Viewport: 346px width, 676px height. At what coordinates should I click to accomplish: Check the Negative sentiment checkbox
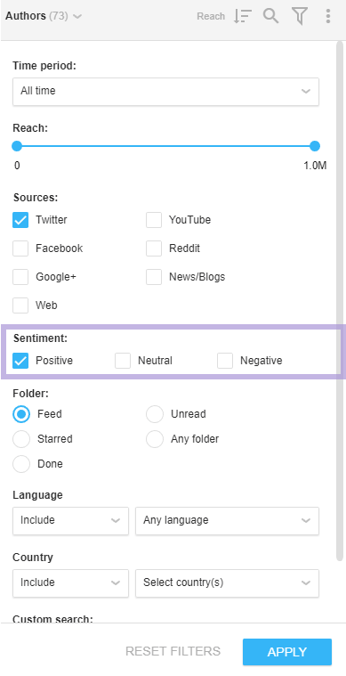pos(225,361)
